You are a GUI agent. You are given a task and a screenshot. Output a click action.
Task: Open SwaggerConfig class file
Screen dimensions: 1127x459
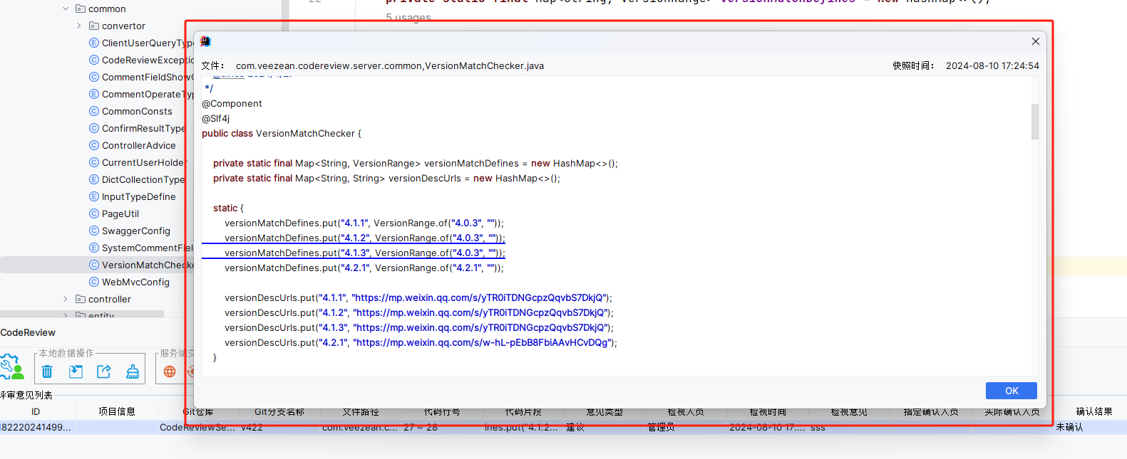pos(135,231)
